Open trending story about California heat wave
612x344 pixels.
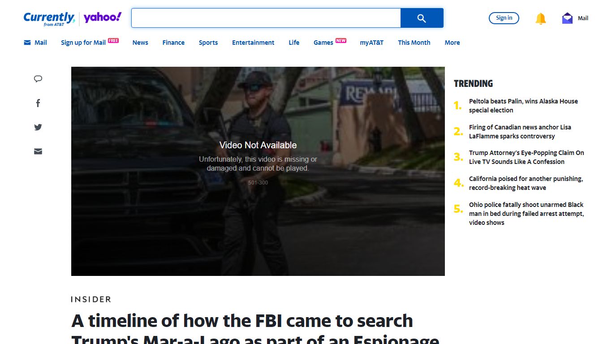point(526,183)
